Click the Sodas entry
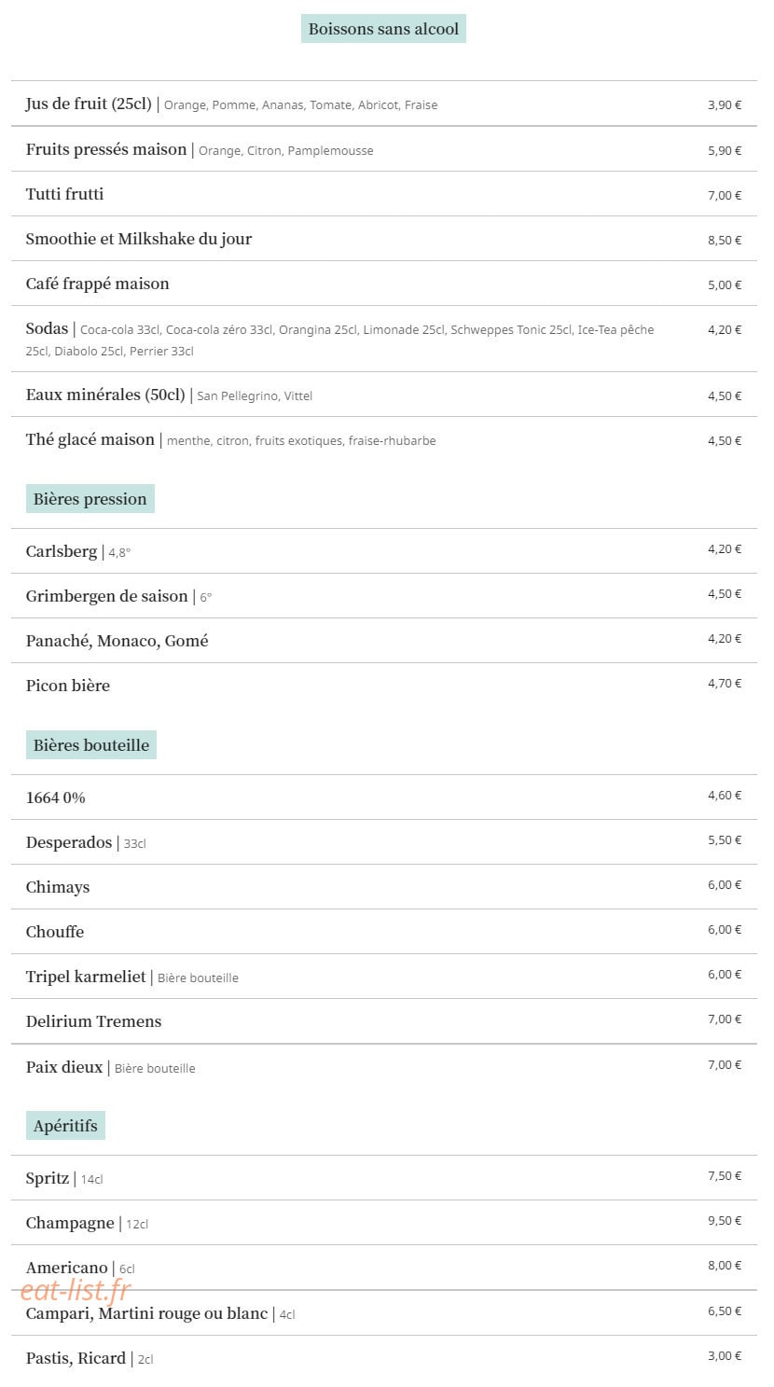Image resolution: width=774 pixels, height=1387 pixels. point(384,339)
